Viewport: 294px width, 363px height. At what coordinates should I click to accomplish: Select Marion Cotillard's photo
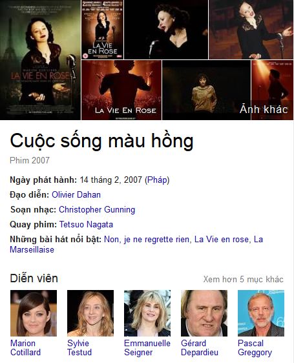click(34, 313)
